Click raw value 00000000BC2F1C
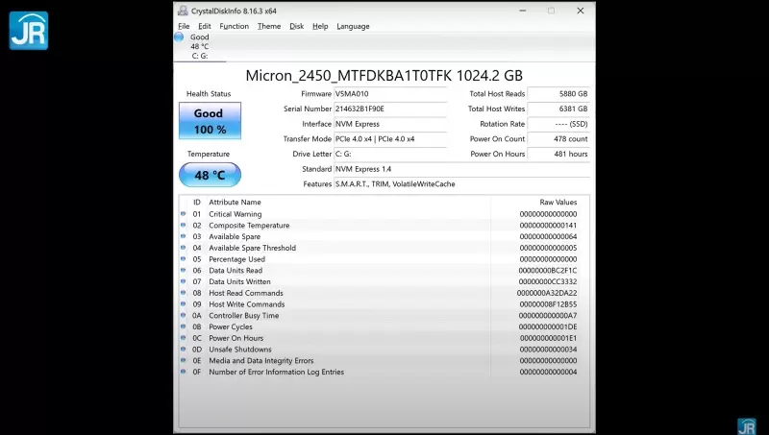 pos(548,271)
